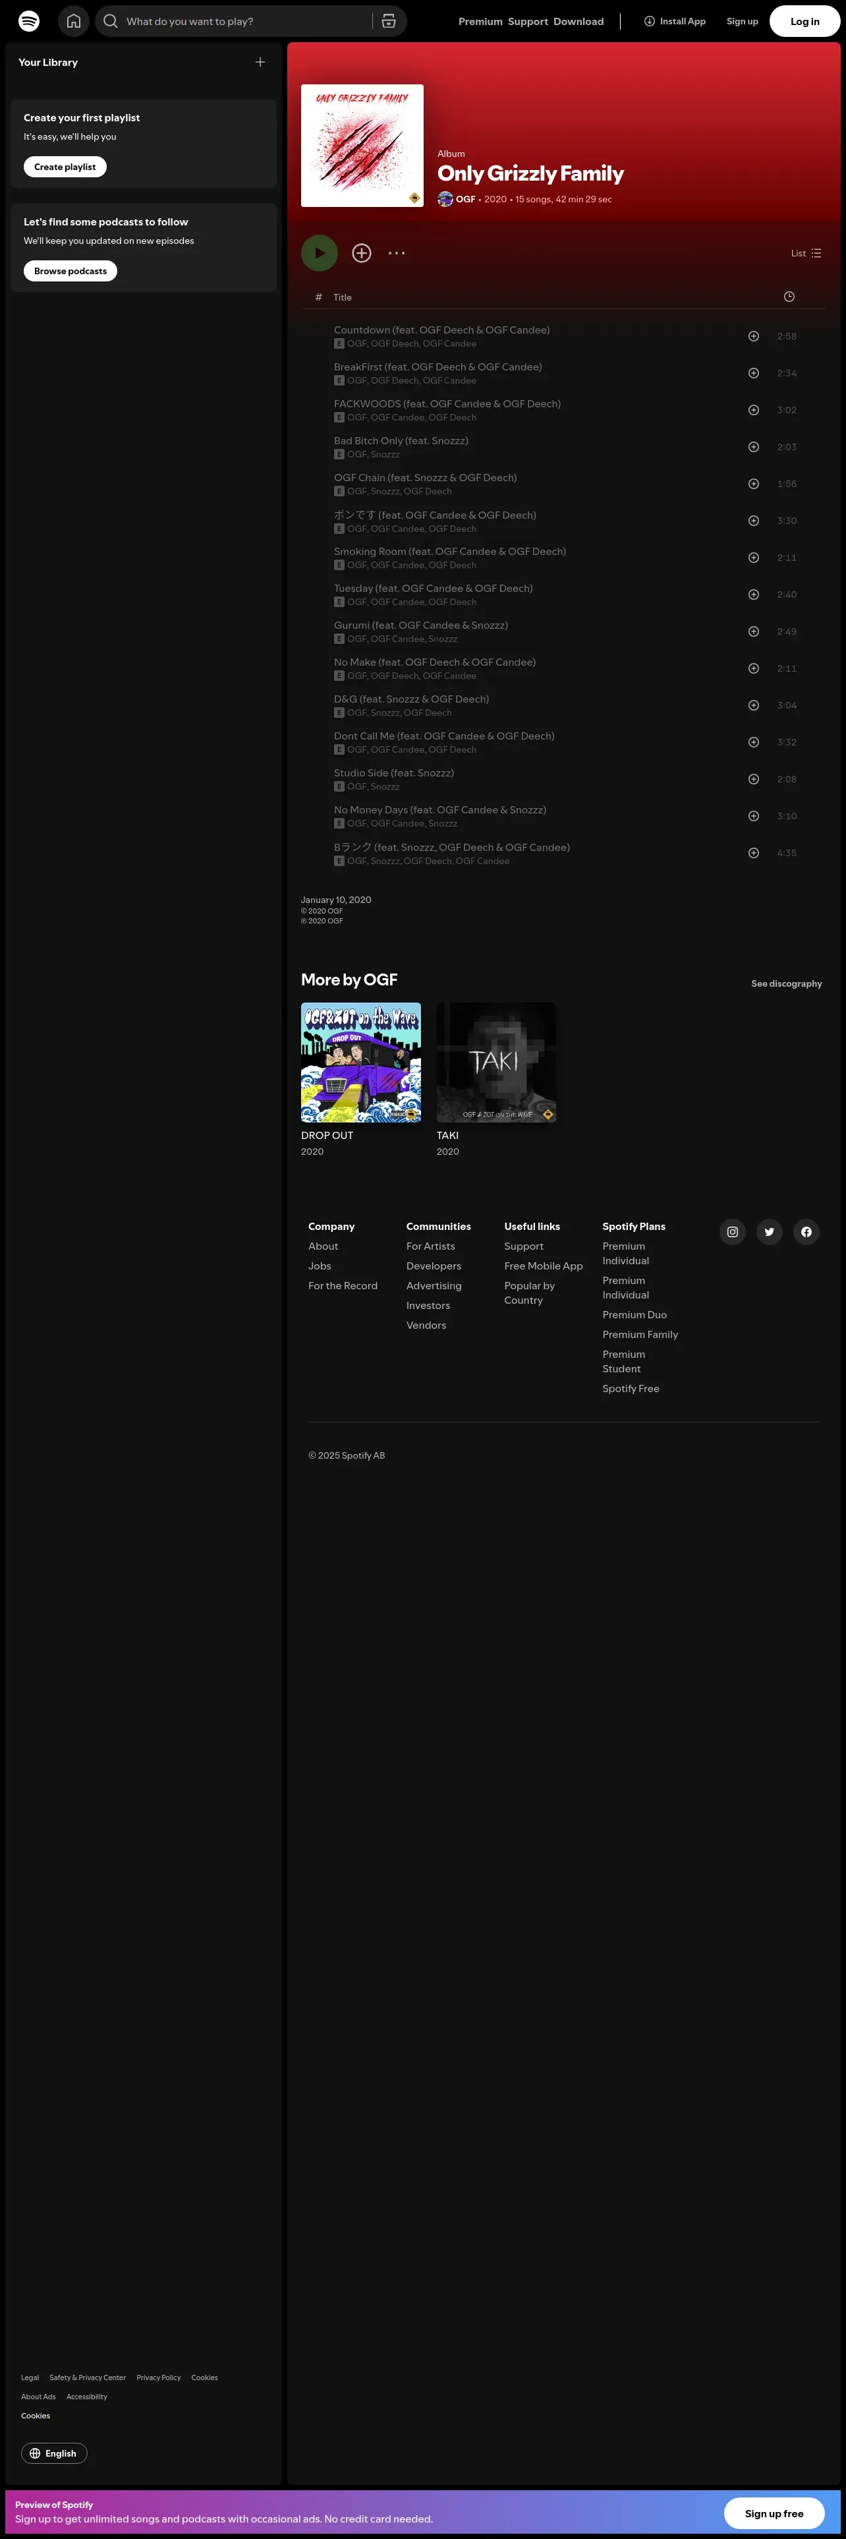Click the Spotify logo
The image size is (846, 2539).
(30, 20)
